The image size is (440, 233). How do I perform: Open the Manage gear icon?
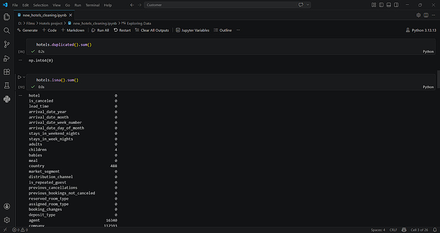7,220
